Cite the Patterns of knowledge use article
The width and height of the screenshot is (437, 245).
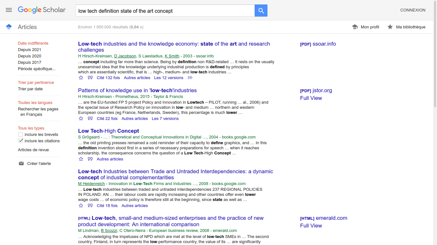click(90, 118)
